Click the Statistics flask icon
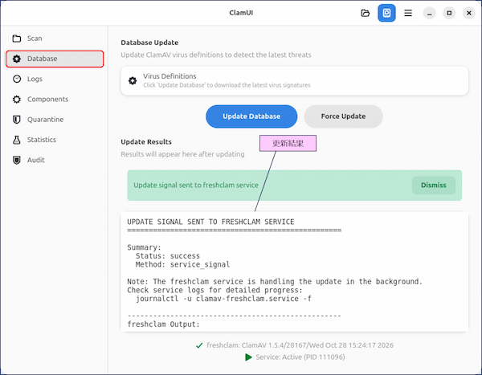This screenshot has height=375, width=482. [17, 140]
